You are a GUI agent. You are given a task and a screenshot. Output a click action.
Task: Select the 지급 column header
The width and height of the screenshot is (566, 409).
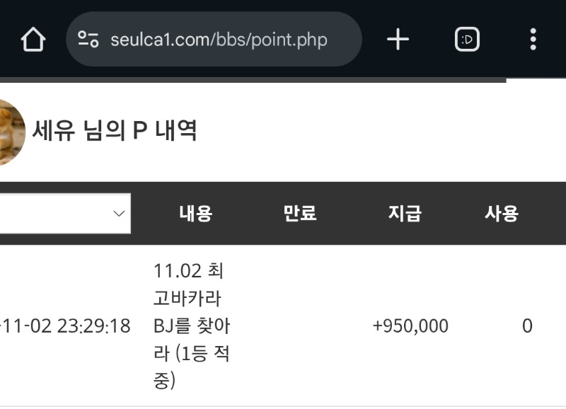tap(405, 213)
